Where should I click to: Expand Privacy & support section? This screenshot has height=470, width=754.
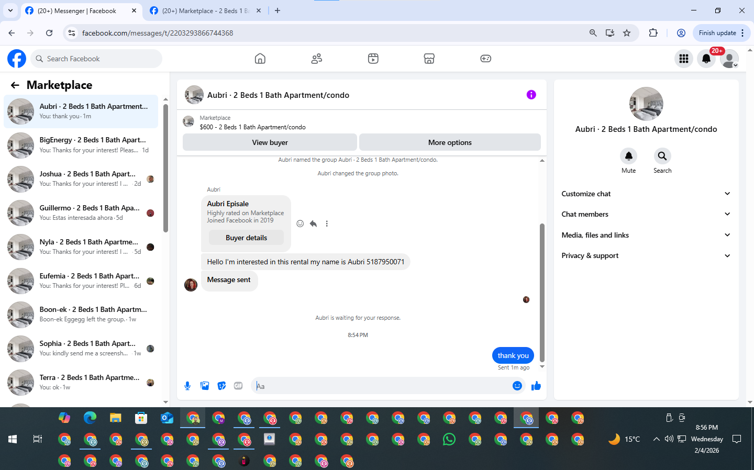point(646,255)
